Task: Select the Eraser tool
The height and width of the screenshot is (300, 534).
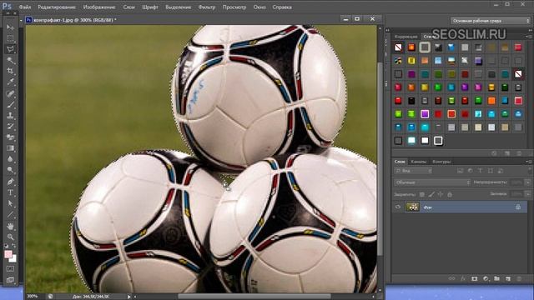Action: pyautogui.click(x=10, y=137)
